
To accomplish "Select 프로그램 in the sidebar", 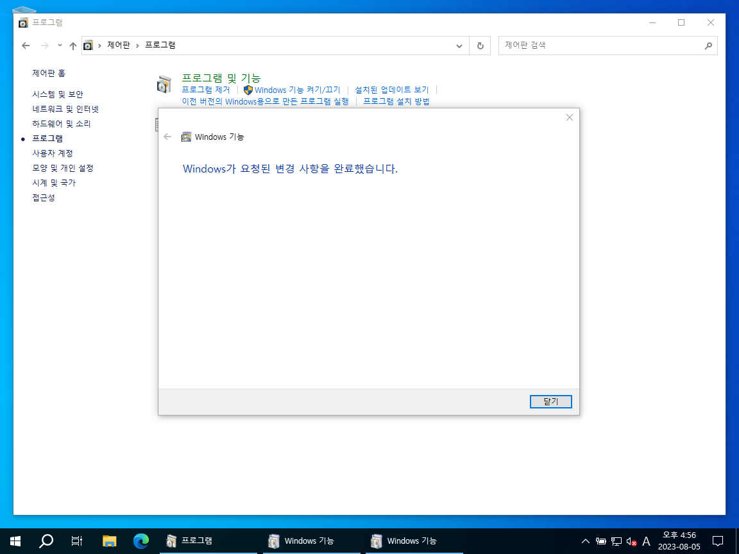I will pyautogui.click(x=47, y=138).
